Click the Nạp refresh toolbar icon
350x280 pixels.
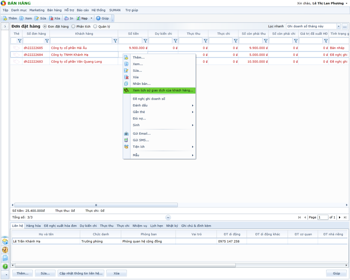click(x=78, y=18)
